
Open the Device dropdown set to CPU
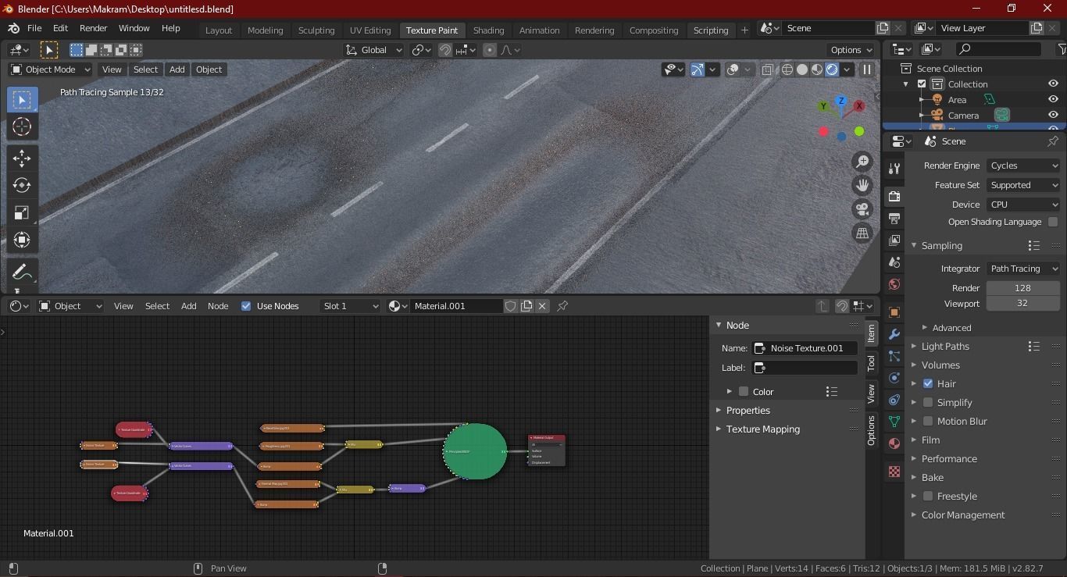(1022, 204)
